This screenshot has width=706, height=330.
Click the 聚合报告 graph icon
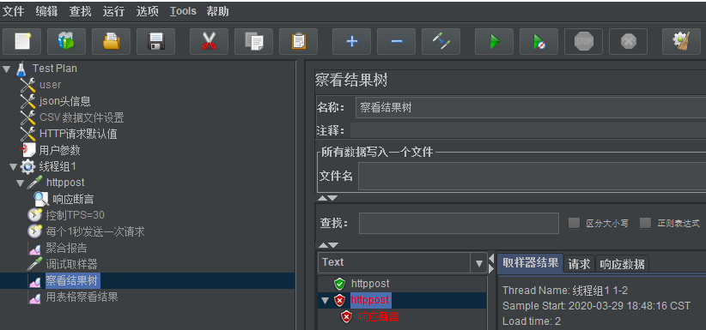coord(35,249)
